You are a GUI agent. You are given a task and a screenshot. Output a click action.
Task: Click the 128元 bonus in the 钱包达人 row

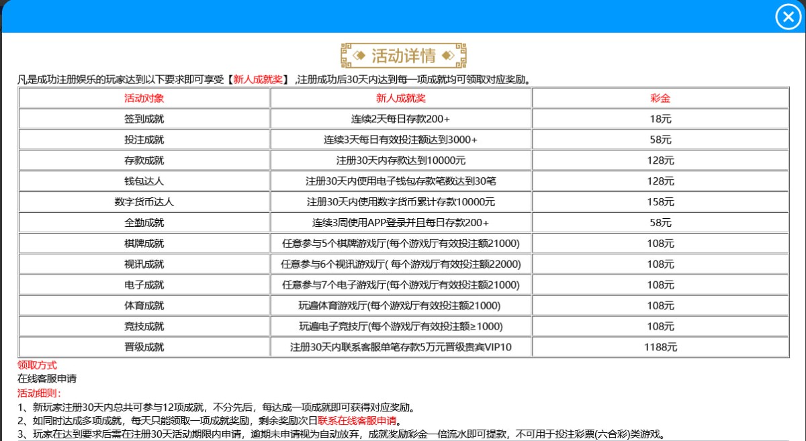660,181
